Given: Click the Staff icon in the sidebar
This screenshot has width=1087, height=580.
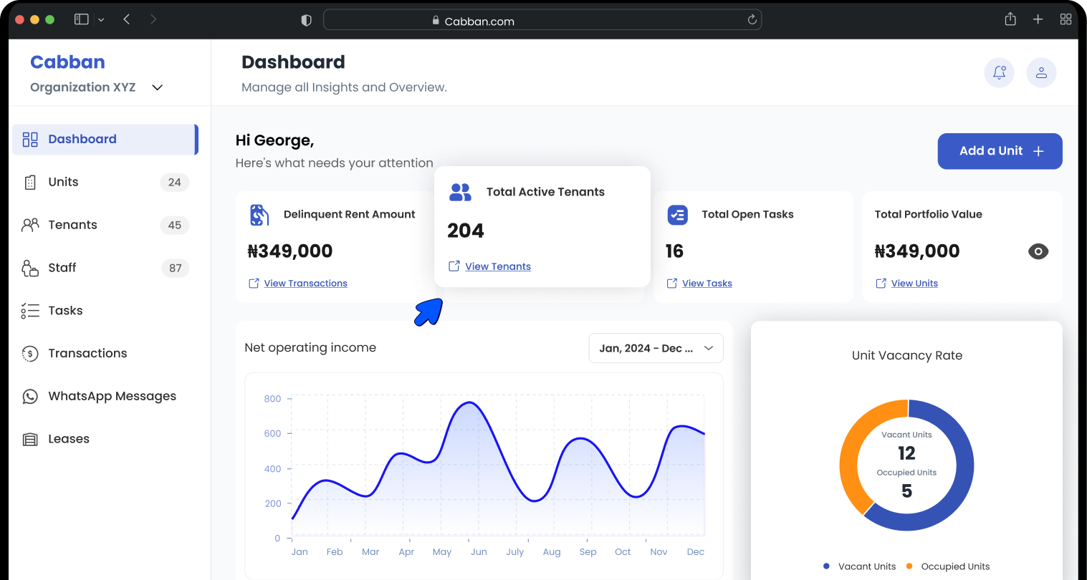Looking at the screenshot, I should pos(29,268).
